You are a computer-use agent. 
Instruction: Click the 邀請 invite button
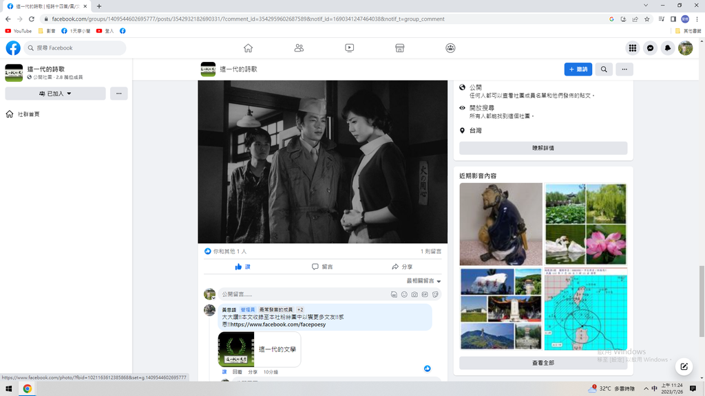(x=578, y=69)
